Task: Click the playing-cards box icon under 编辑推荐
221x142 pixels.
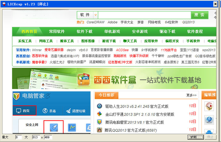Action: pyautogui.click(x=209, y=106)
